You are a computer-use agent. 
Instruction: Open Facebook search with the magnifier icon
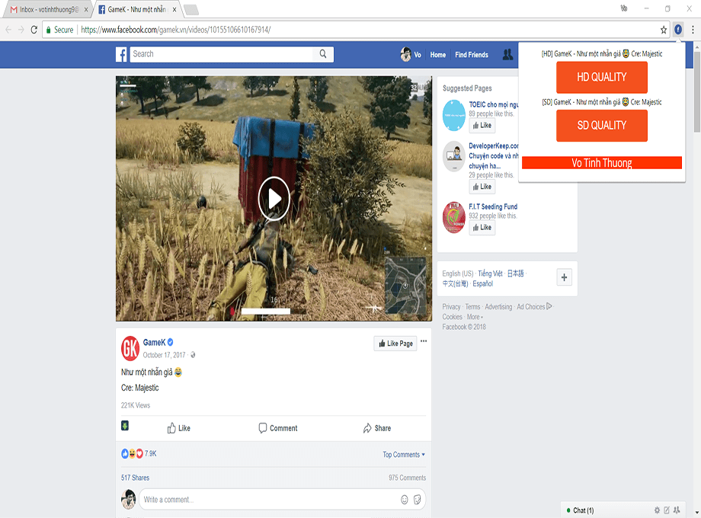point(323,54)
